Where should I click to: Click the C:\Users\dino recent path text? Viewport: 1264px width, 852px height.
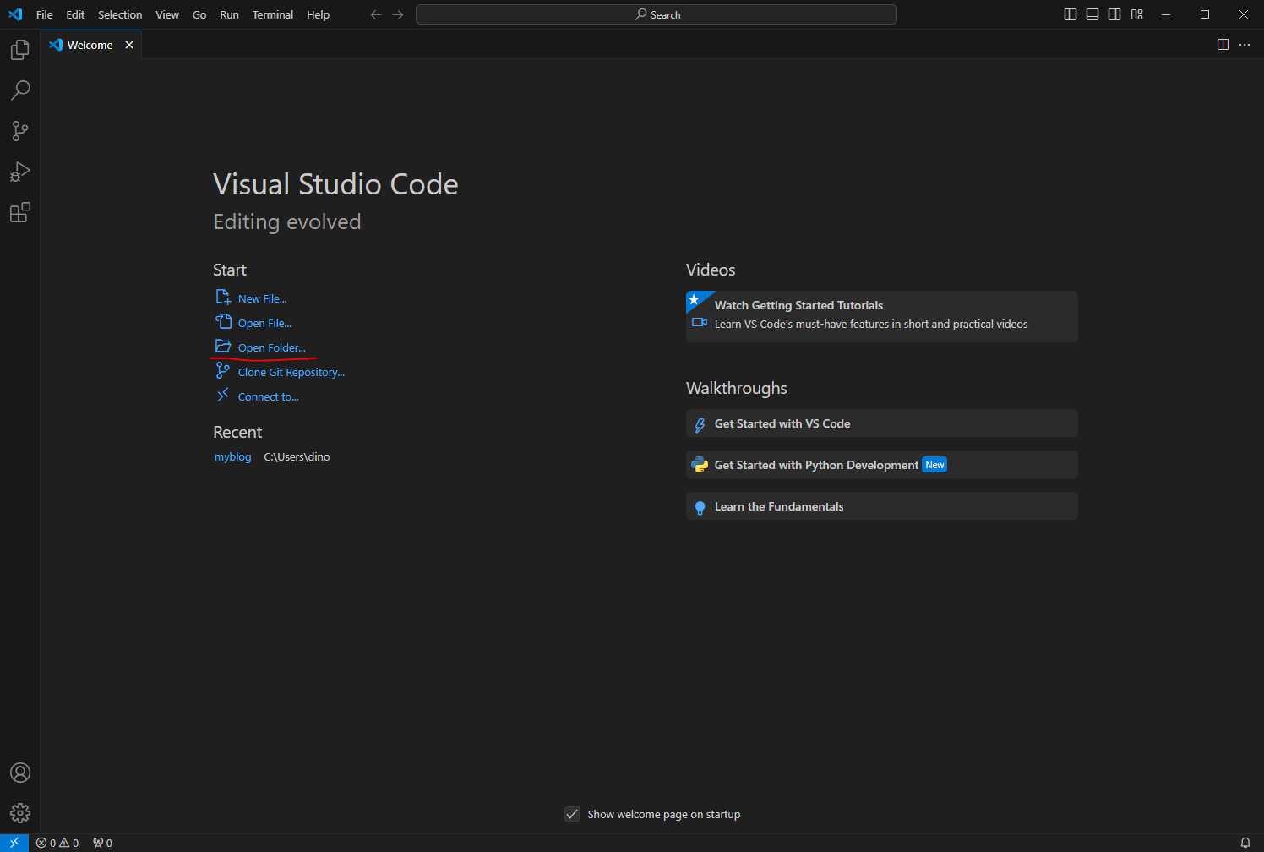tap(297, 456)
